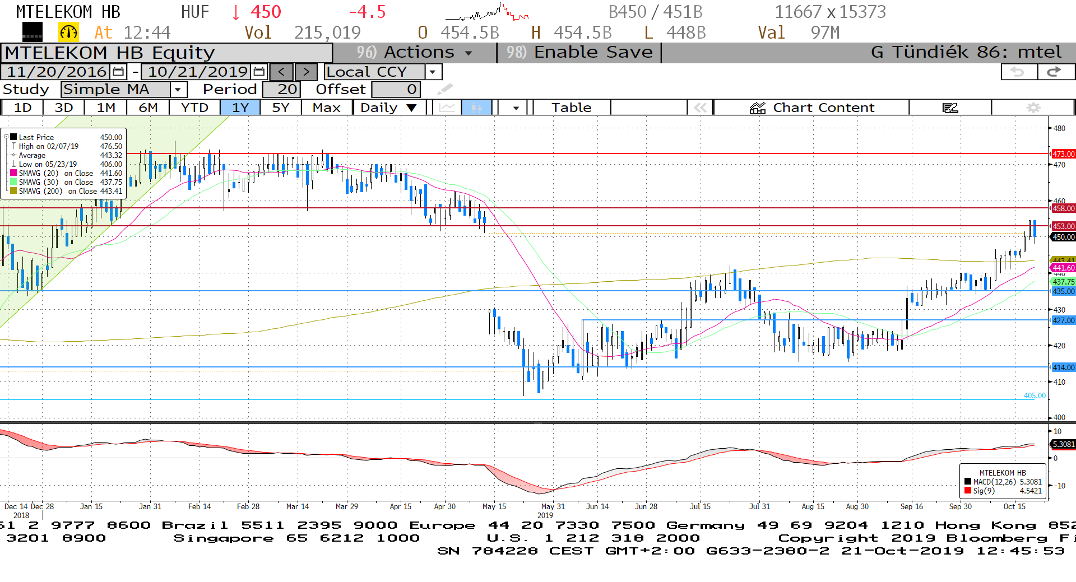This screenshot has width=1076, height=582.
Task: Click the 414.00 blue price level label
Action: point(1063,367)
